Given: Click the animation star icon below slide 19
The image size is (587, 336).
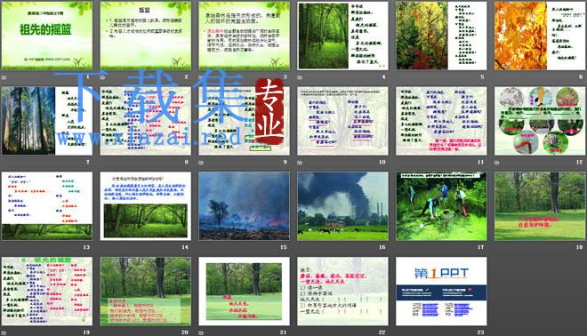Looking at the screenshot, I should coord(4,332).
